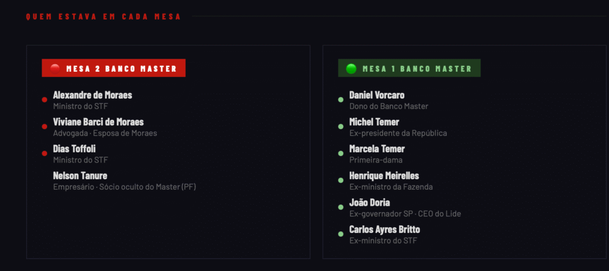
Task: Click green bullet next to Henrique Meirelles
Action: click(x=341, y=180)
